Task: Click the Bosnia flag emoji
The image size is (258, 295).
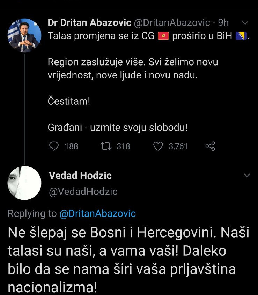Action: [241, 36]
